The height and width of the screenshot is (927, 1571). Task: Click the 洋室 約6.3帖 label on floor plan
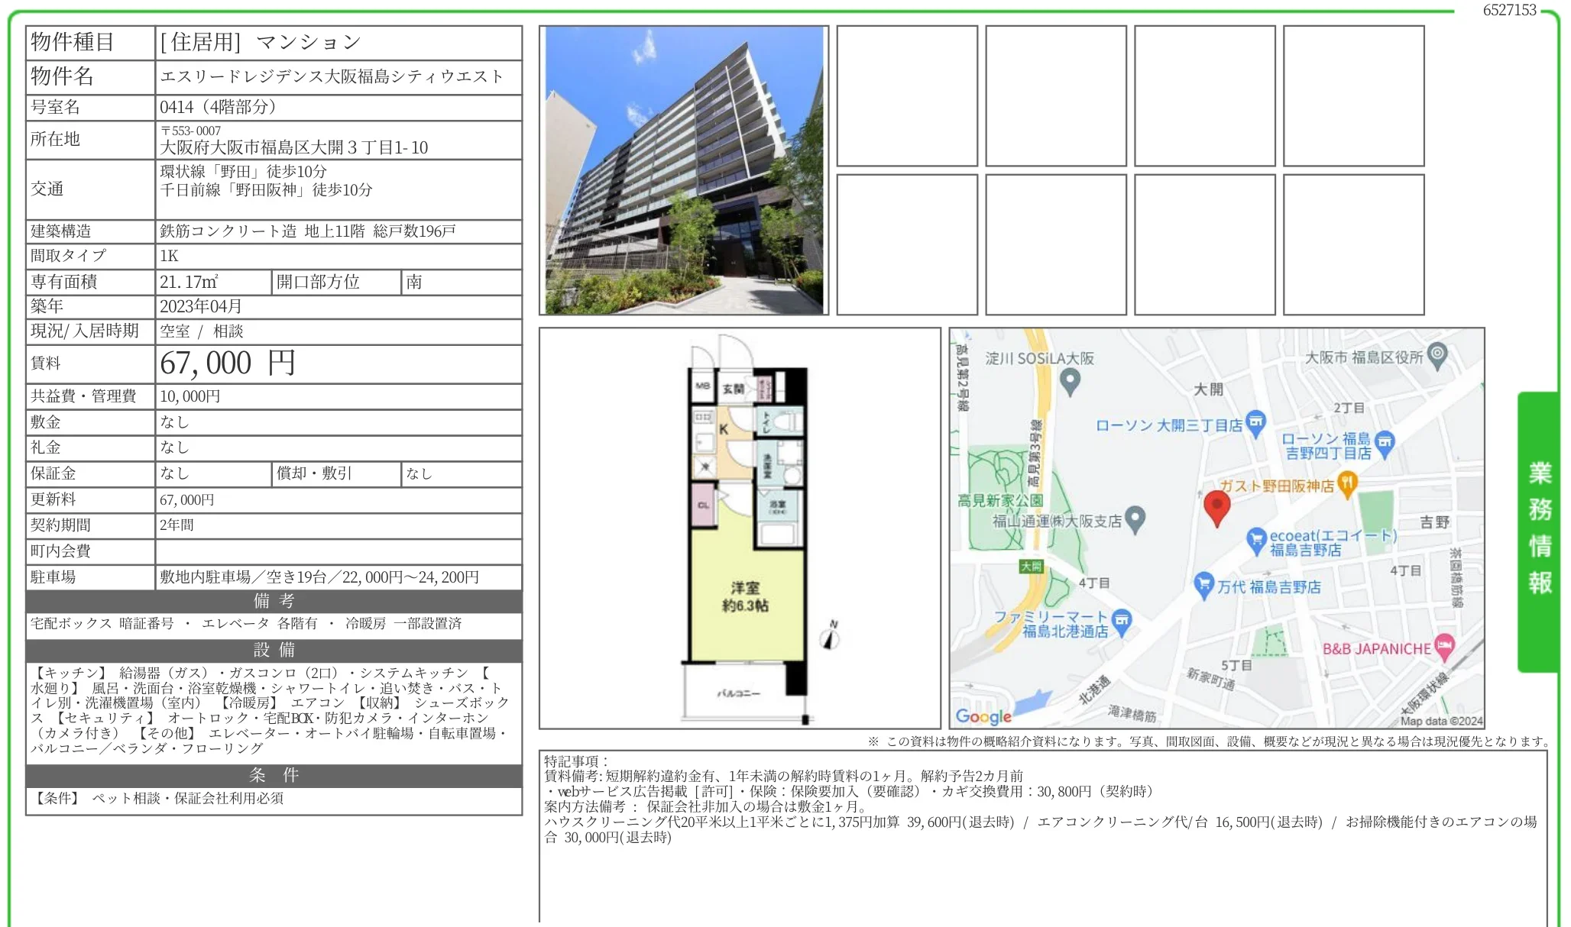click(x=745, y=596)
